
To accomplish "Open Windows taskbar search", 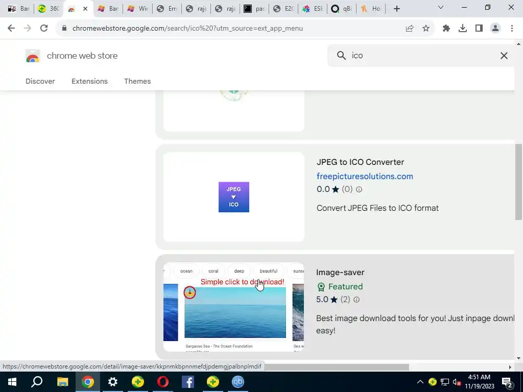I will click(37, 382).
